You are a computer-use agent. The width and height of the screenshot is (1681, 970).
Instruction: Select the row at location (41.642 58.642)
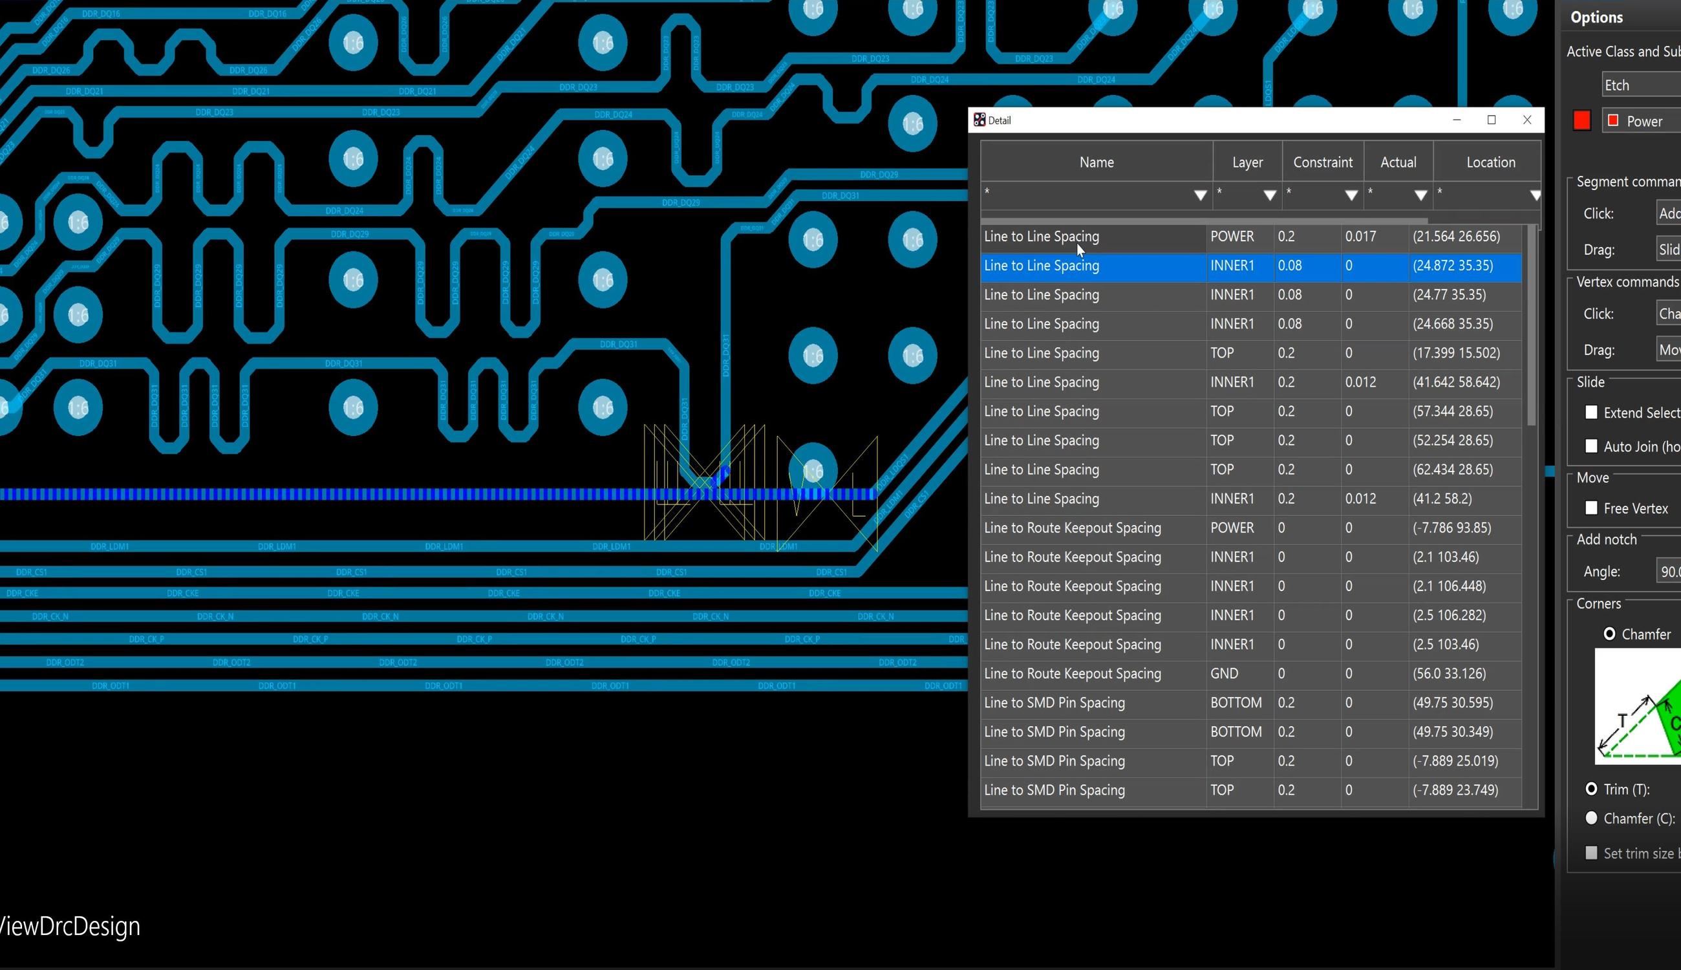pyautogui.click(x=1251, y=382)
